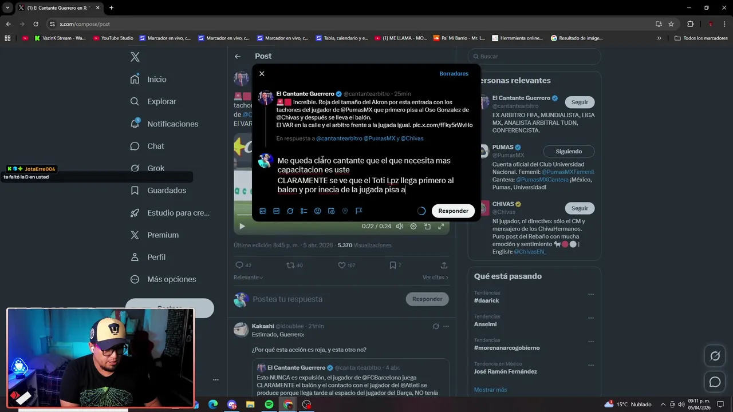The width and height of the screenshot is (733, 412).
Task: Reload the browser page
Action: tap(36, 24)
